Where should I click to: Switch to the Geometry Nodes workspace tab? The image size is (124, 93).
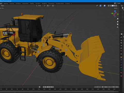pos(60,4)
